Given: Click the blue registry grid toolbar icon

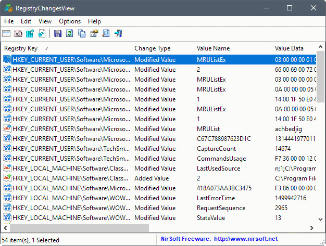Looking at the screenshot, I should click(x=30, y=33).
